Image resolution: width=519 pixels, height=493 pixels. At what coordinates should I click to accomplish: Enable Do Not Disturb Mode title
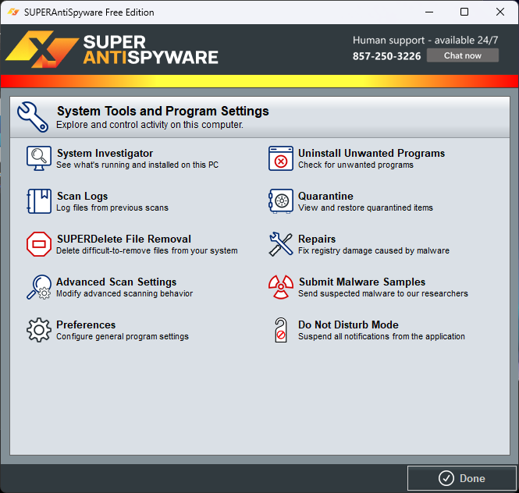click(x=348, y=325)
